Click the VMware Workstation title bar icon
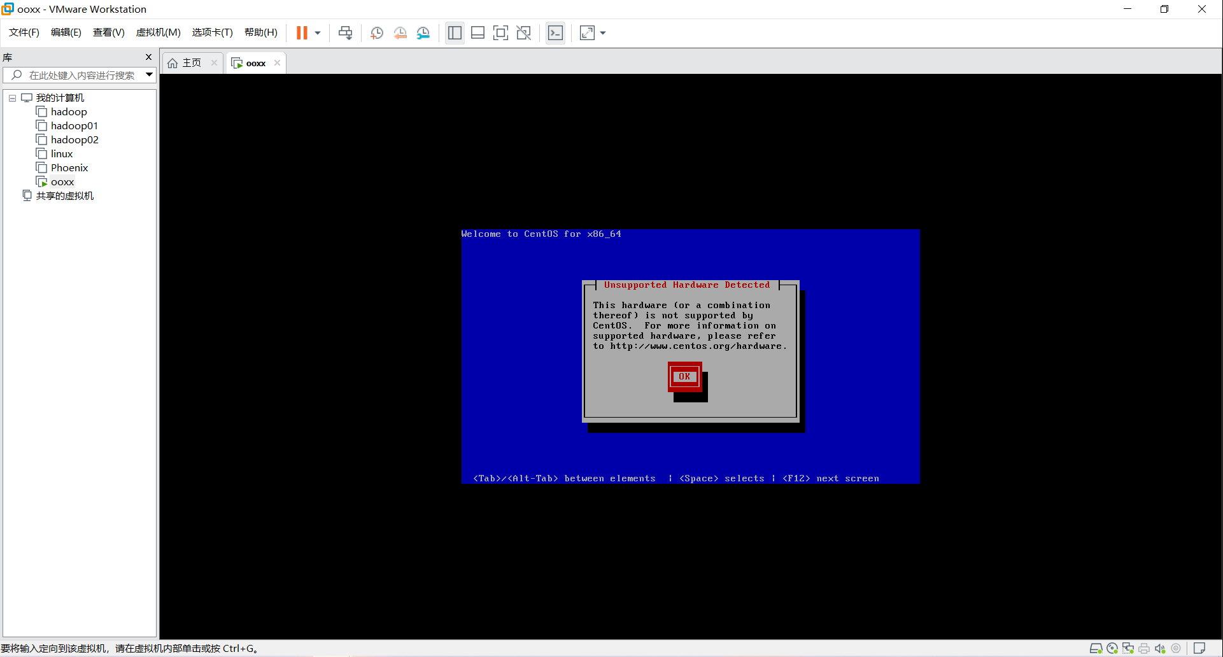This screenshot has height=657, width=1223. click(8, 9)
